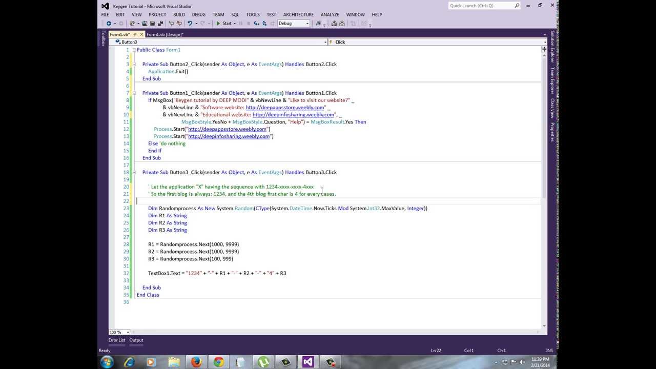Viewport: 656px width, 369px height.
Task: Click the deepinfosharing link on line 10
Action: 293,115
